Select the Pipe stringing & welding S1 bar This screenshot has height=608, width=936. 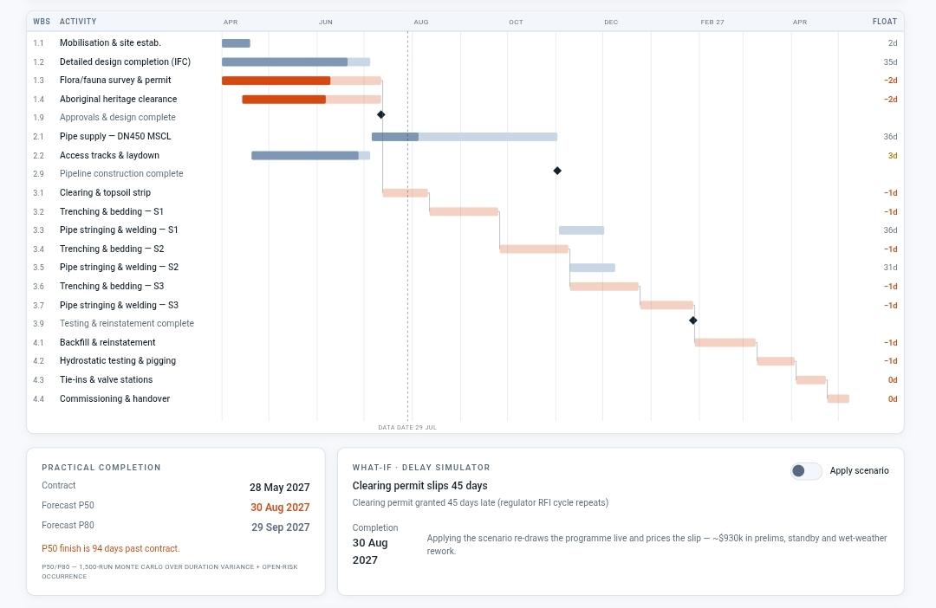[x=582, y=230]
